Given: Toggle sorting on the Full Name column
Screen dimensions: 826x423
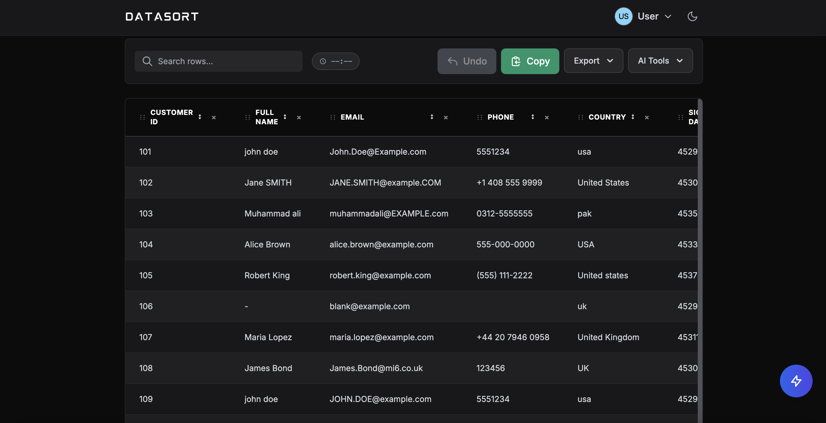Looking at the screenshot, I should (285, 117).
